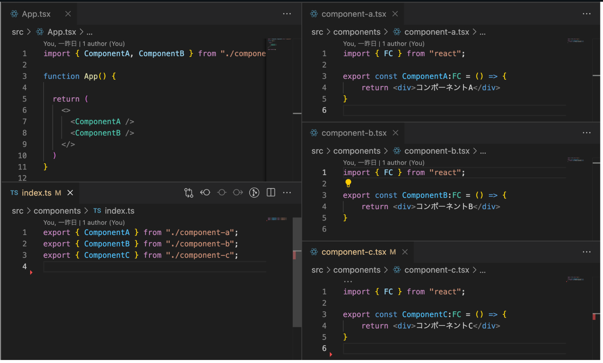The height and width of the screenshot is (363, 603).
Task: Click blame annotation above component-b.tsx line 1
Action: pos(384,163)
